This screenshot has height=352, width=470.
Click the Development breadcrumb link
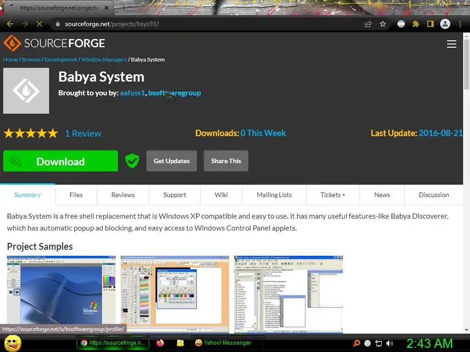coord(61,60)
